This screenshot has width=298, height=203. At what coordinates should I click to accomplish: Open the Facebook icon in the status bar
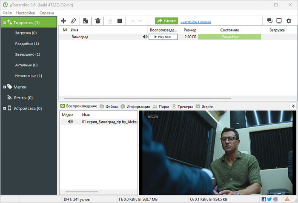(264, 199)
